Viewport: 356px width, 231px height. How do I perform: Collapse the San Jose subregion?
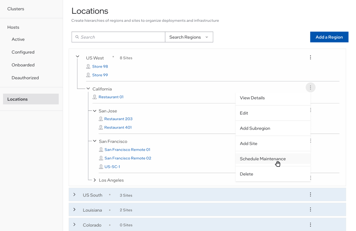(95, 111)
